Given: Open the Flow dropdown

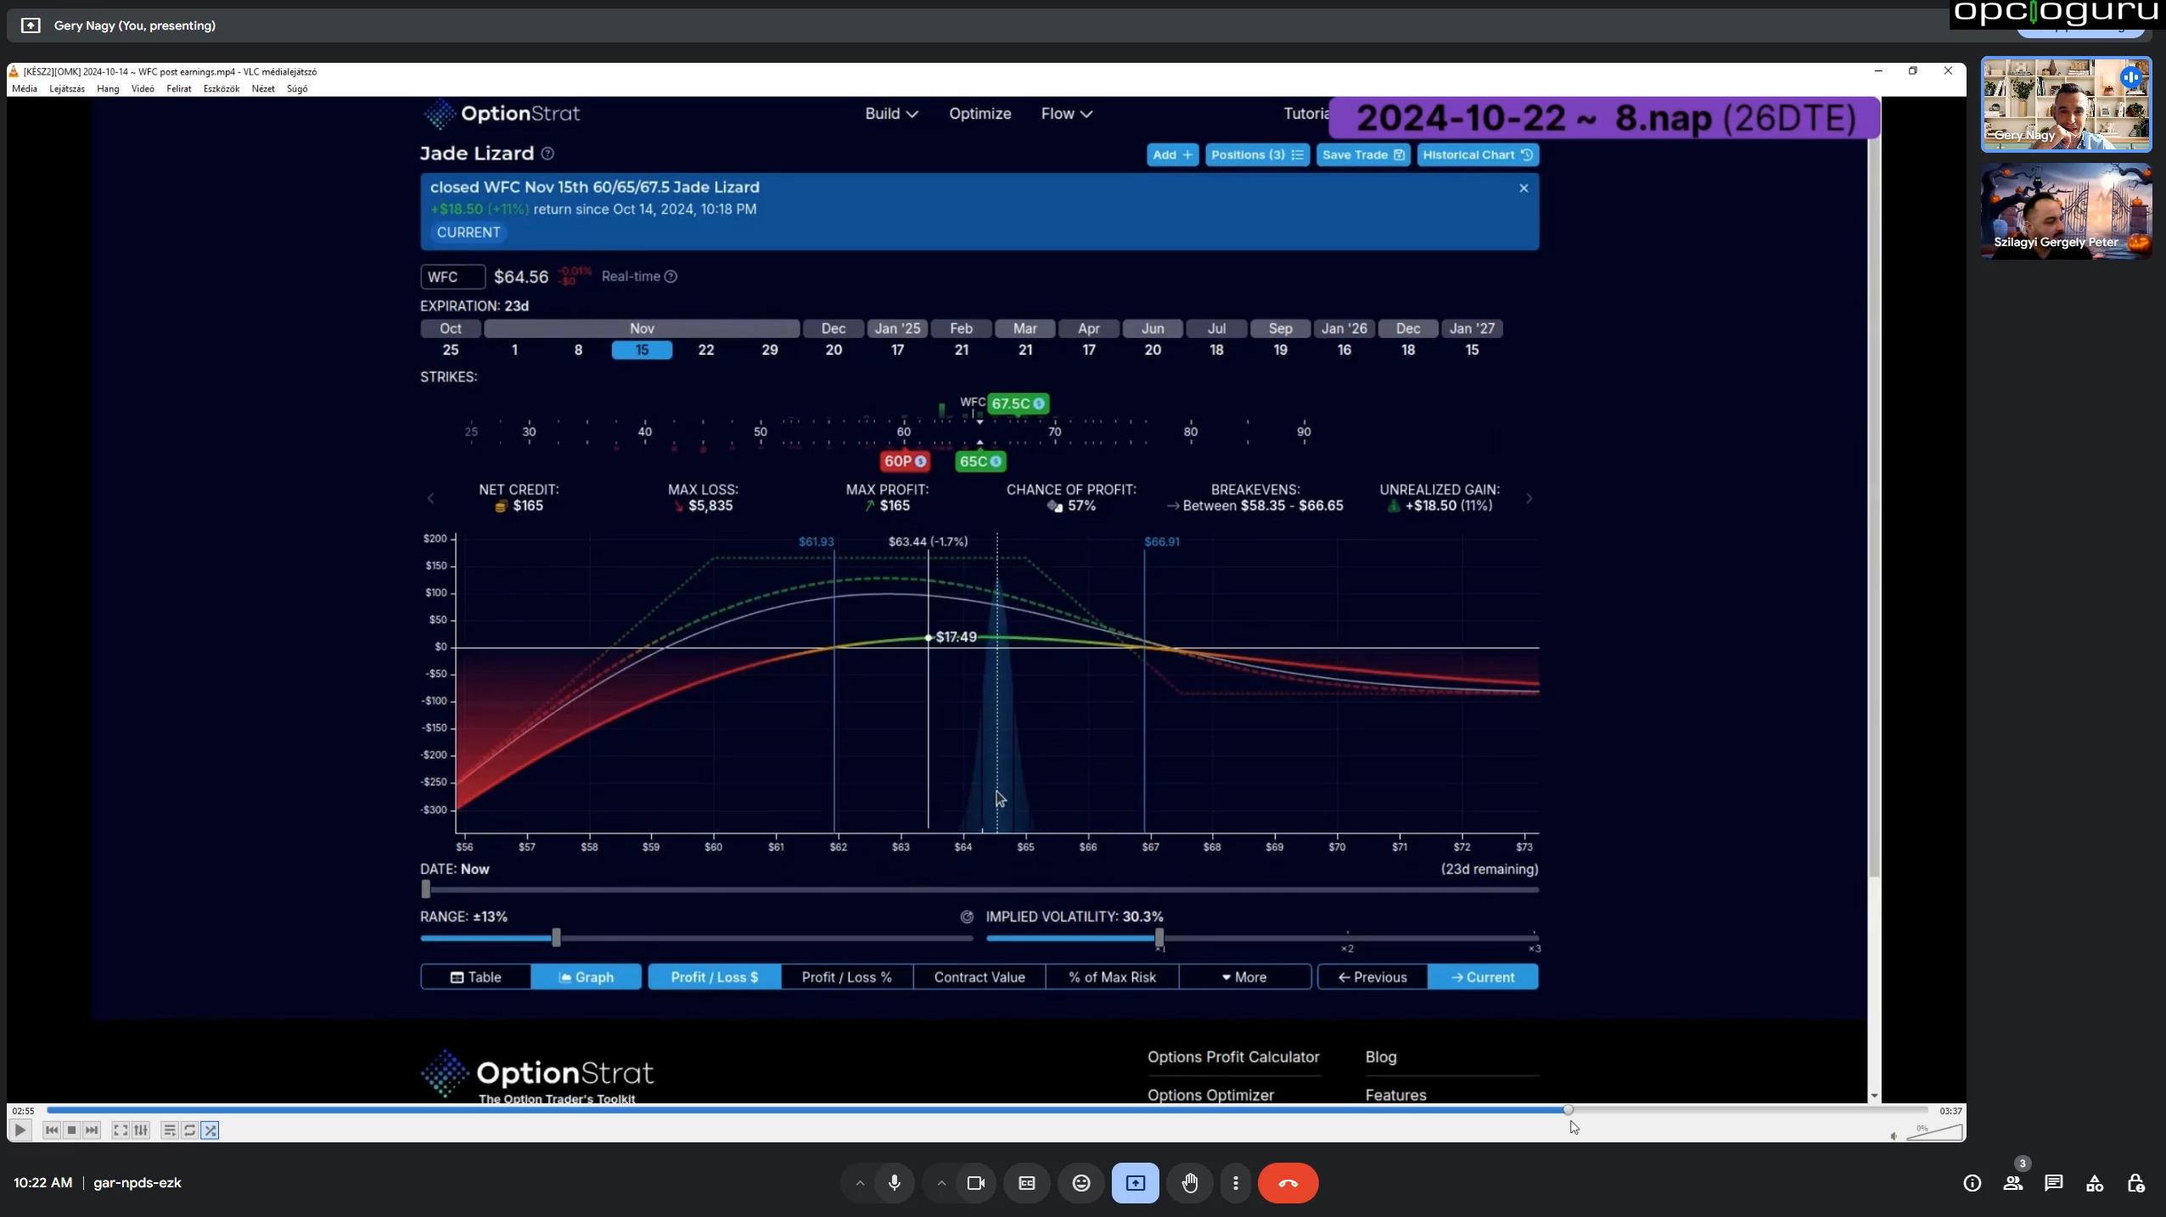Looking at the screenshot, I should point(1066,114).
